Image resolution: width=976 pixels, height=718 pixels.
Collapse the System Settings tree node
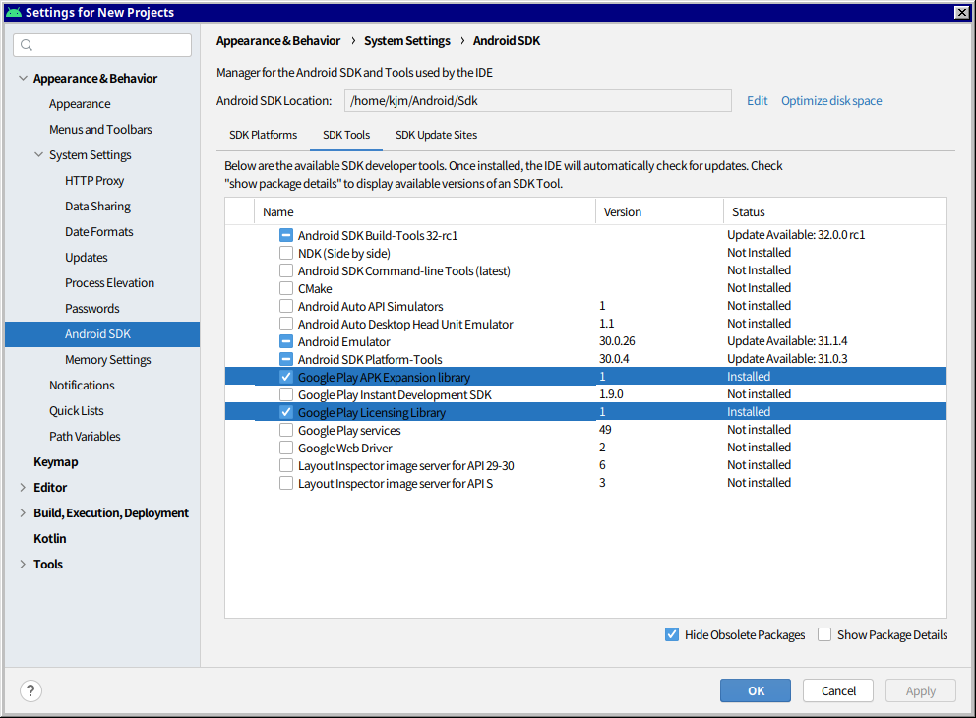[x=38, y=155]
